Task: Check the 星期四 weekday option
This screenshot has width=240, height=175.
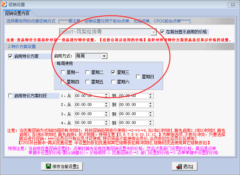Action: [x=63, y=82]
